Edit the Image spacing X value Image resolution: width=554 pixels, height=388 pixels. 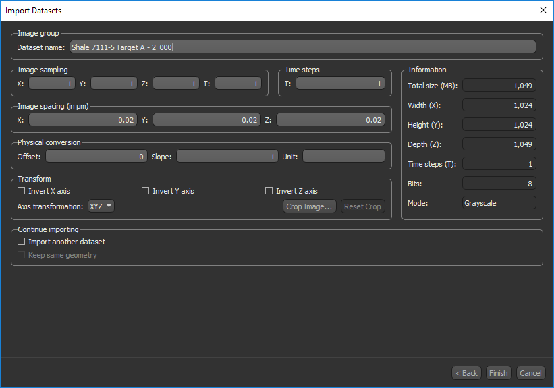point(82,120)
